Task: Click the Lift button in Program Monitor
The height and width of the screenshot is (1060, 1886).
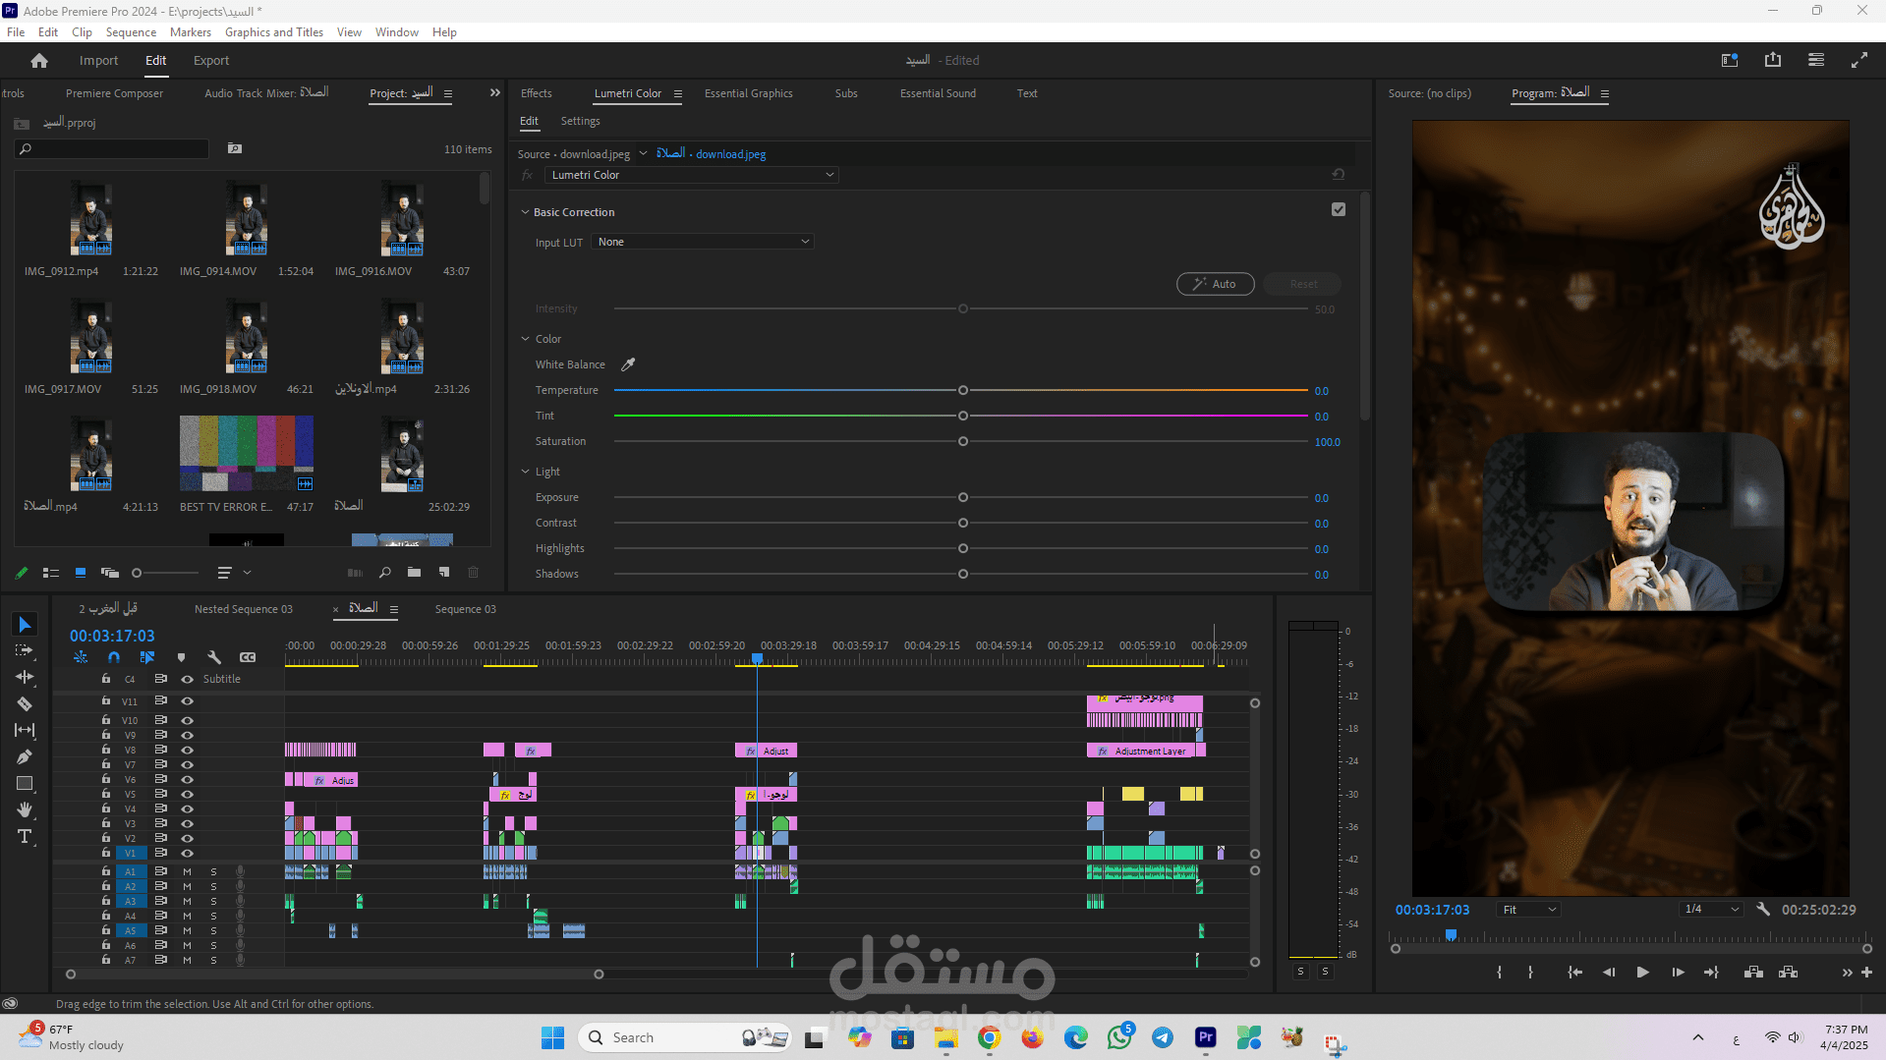Action: click(x=1753, y=973)
